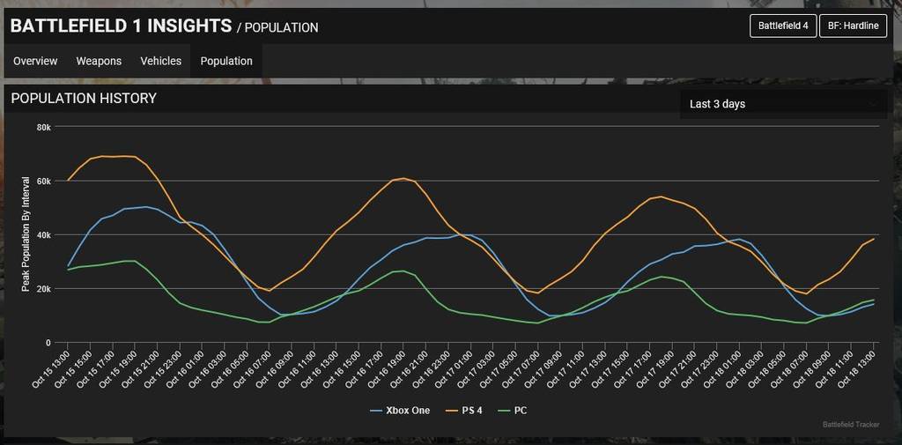The image size is (902, 445).
Task: Go to the Vehicles tab
Action: click(160, 61)
